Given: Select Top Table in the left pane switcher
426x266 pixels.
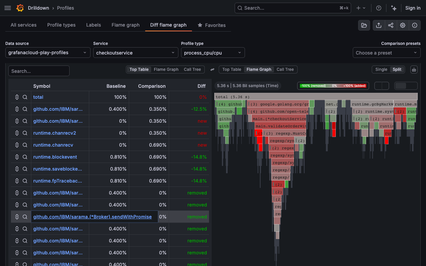Looking at the screenshot, I should 139,69.
